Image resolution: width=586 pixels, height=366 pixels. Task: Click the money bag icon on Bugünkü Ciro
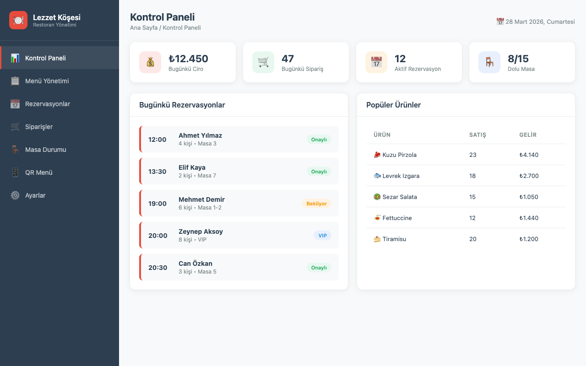tap(150, 62)
